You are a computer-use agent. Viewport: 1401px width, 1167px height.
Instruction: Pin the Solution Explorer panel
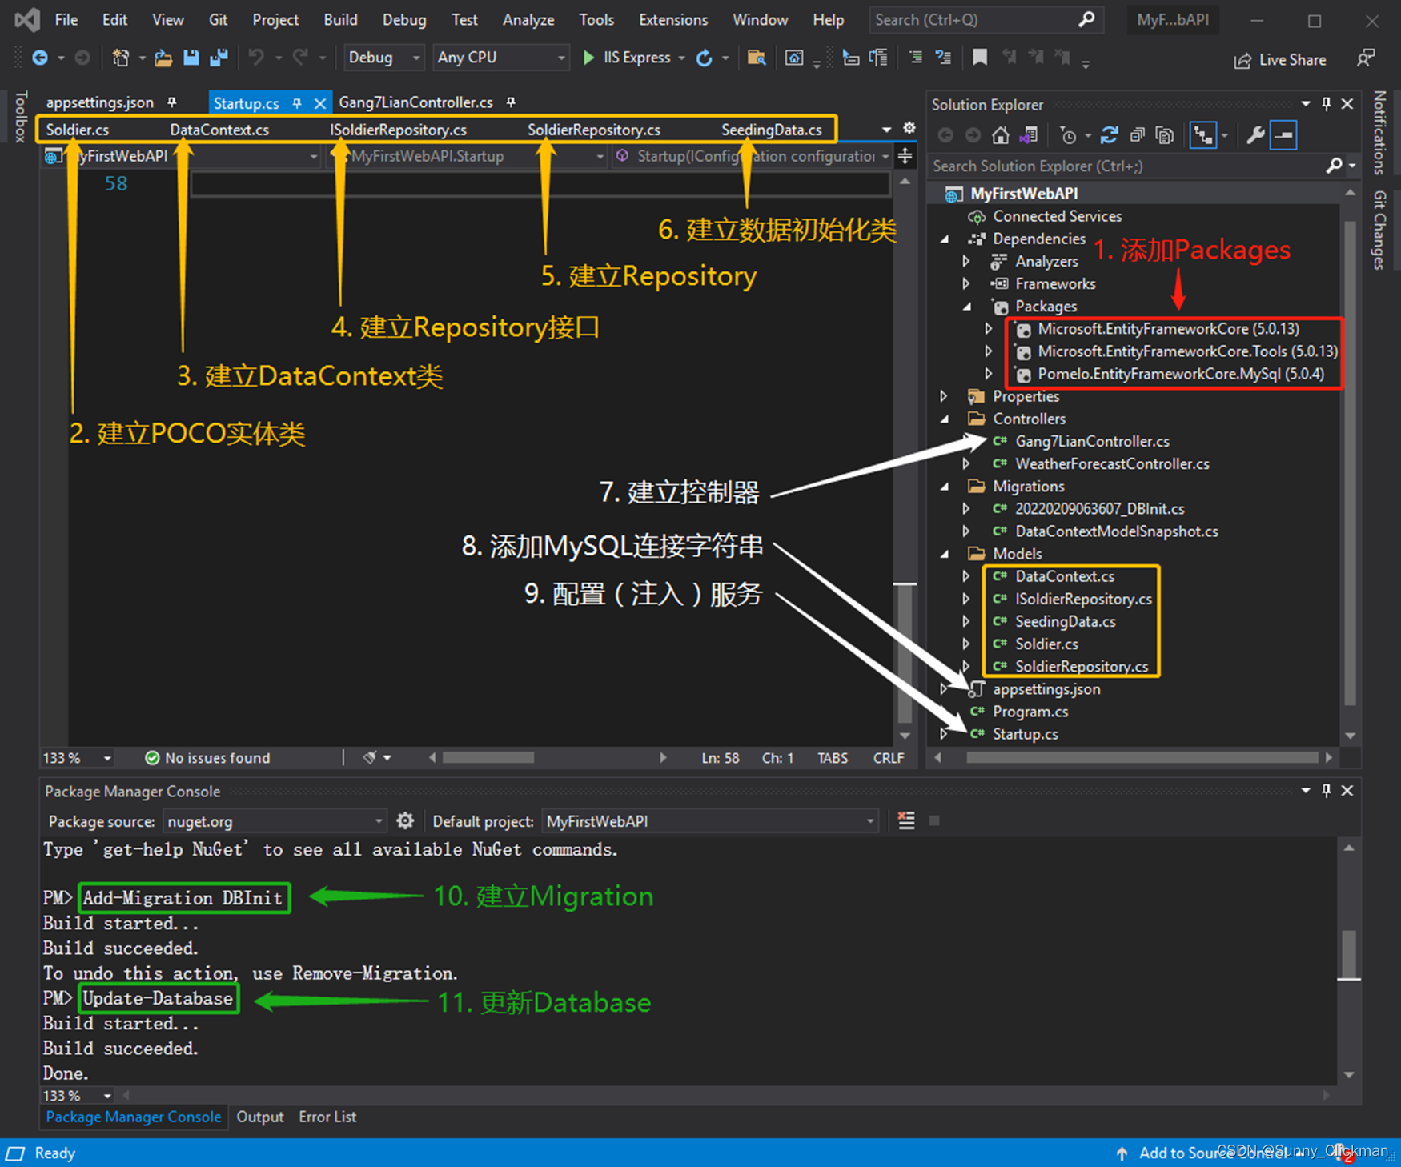pos(1327,104)
